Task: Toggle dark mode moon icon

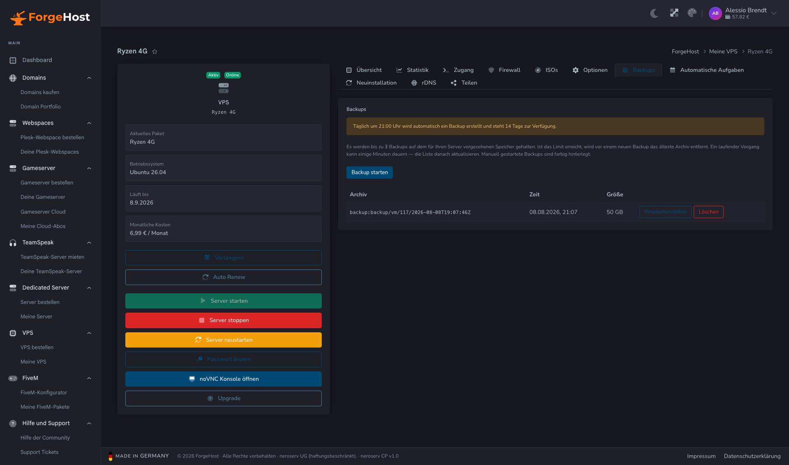Action: (654, 13)
